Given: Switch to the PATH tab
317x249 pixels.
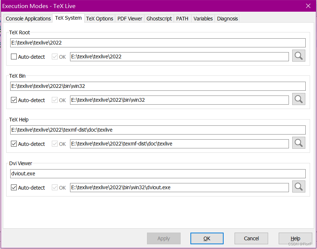Looking at the screenshot, I should point(182,19).
